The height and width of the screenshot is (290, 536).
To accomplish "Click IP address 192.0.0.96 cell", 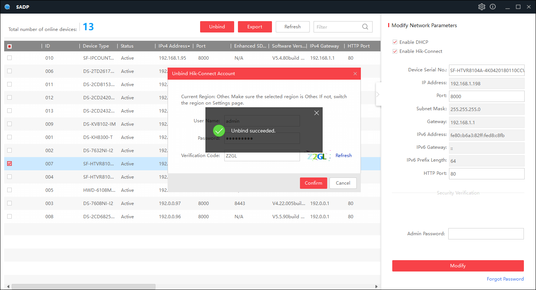I will (170, 217).
